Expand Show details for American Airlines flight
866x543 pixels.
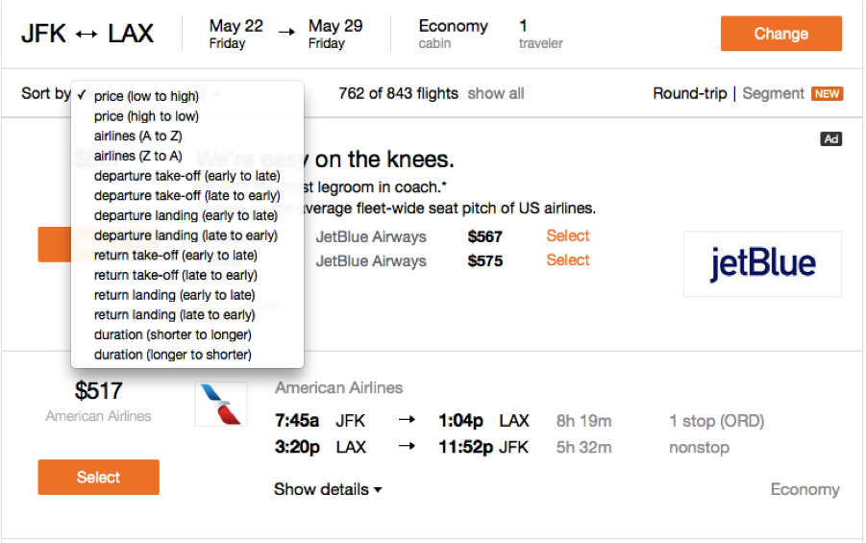tap(328, 489)
